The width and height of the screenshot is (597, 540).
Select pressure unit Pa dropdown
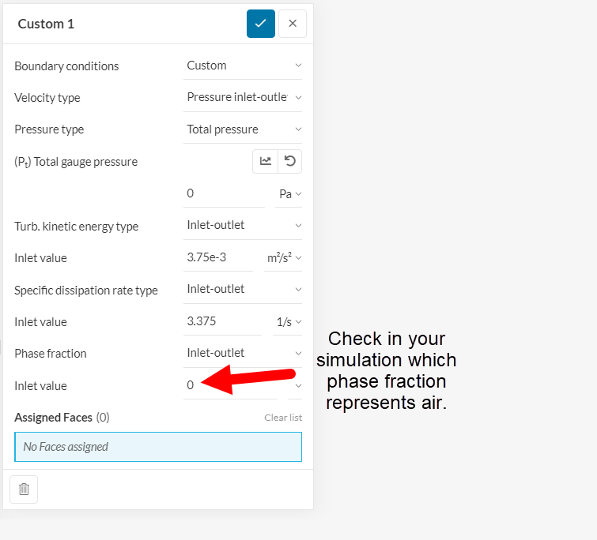tap(289, 193)
